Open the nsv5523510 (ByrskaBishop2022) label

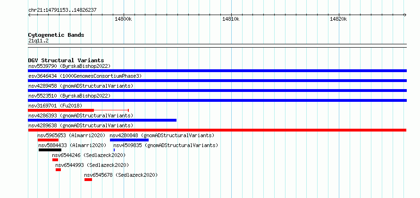[69, 96]
